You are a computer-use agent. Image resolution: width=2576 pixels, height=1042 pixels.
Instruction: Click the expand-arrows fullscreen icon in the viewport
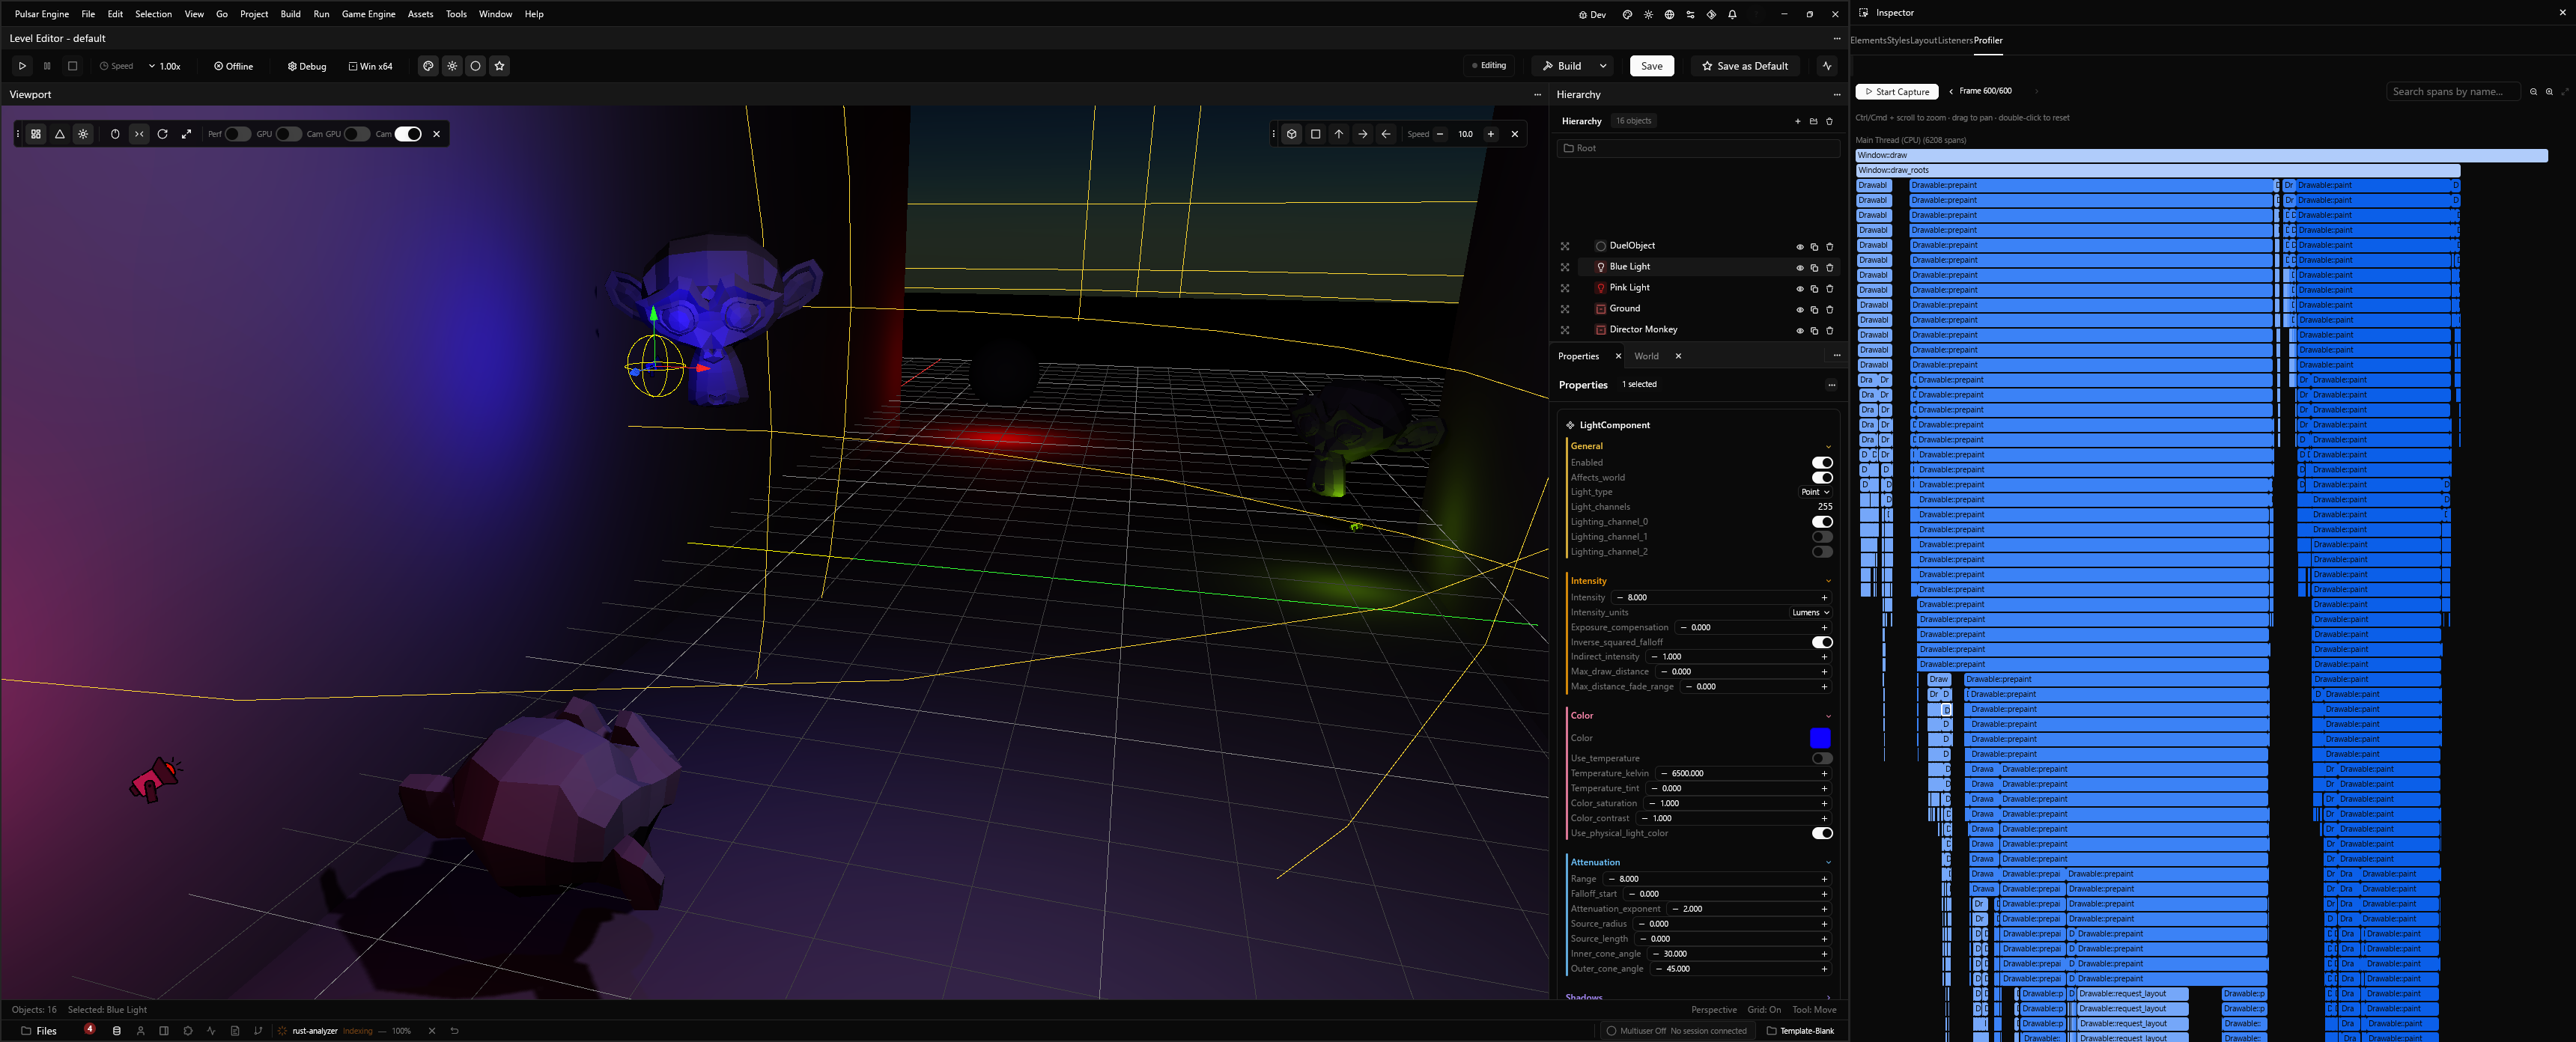click(186, 134)
